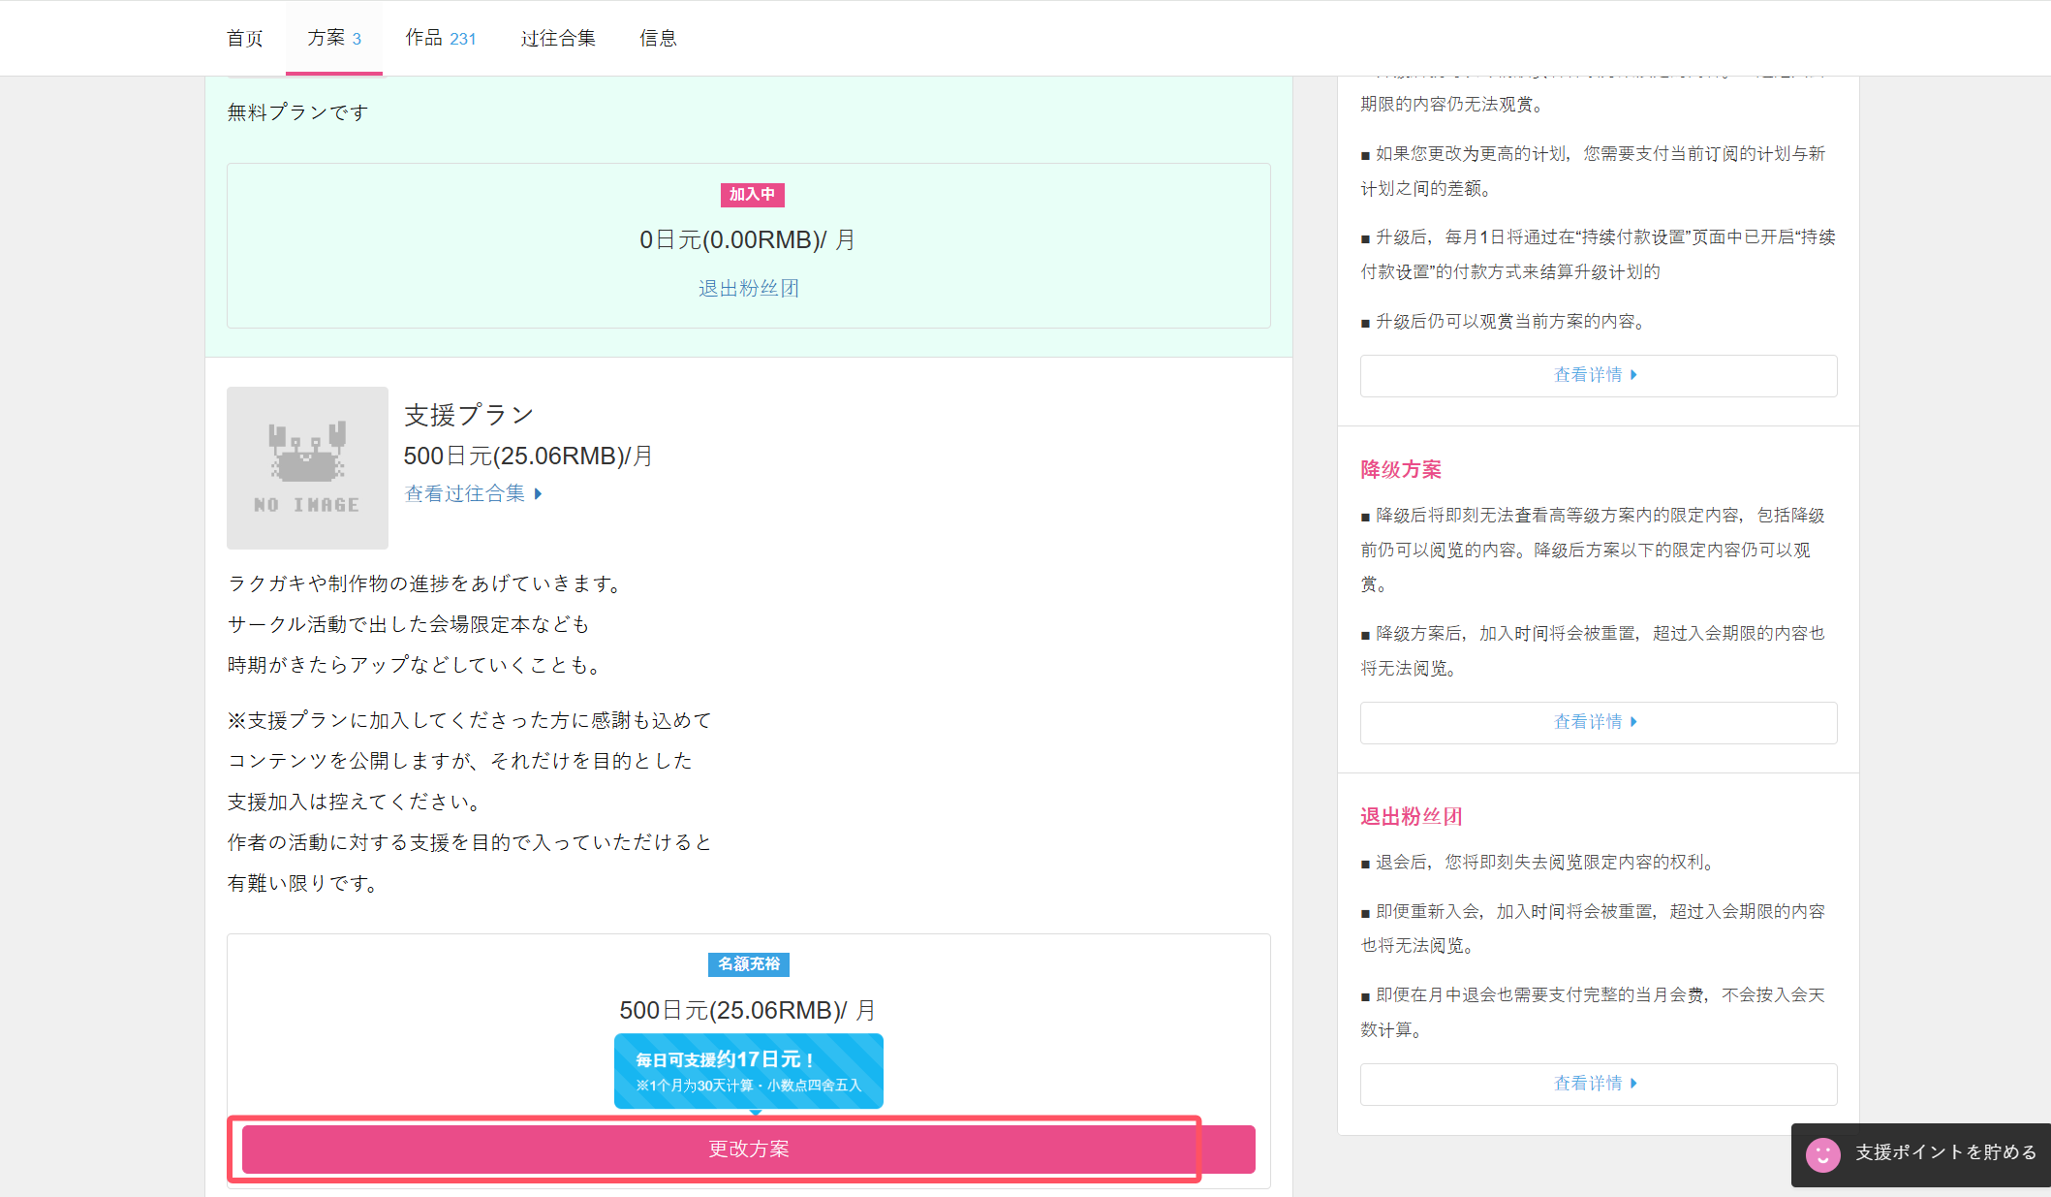Open 首页 tab

tap(245, 38)
